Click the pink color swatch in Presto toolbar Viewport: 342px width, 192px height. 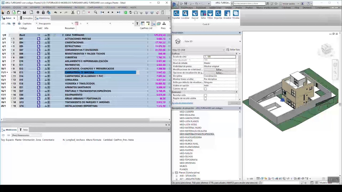[76, 24]
